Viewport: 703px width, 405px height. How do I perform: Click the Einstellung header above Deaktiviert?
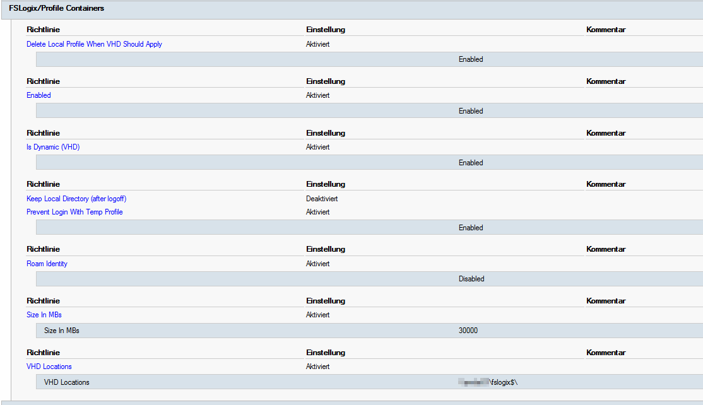coord(326,184)
